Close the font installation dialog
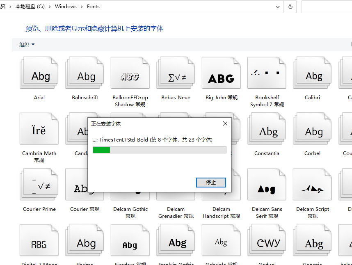 click(225, 123)
